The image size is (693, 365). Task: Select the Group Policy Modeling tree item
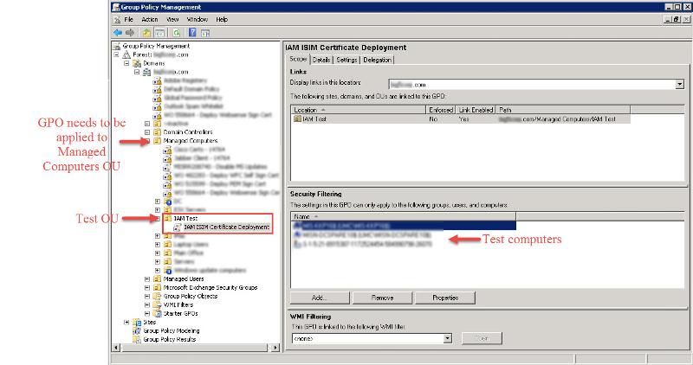172,330
